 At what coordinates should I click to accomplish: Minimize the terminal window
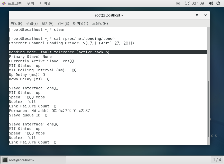[189, 15]
